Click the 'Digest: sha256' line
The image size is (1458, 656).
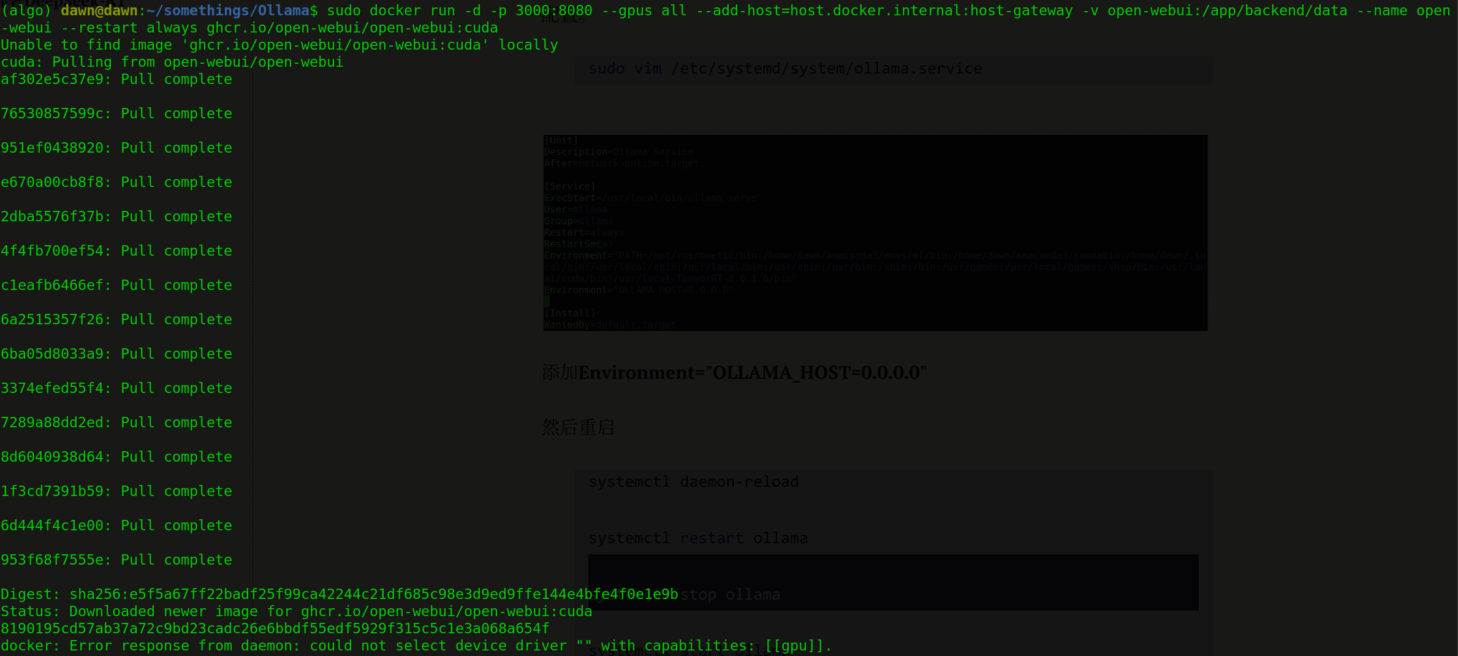(340, 595)
